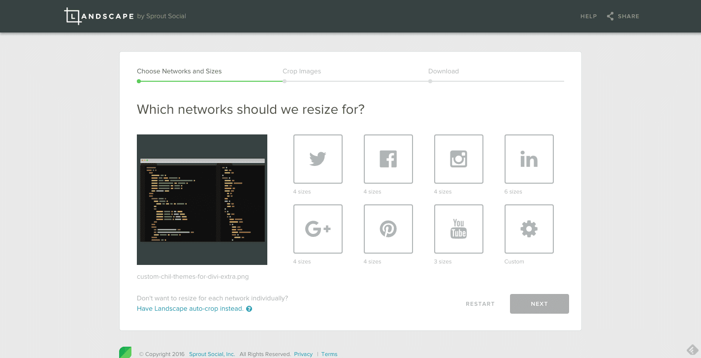Open the Custom sizes gear tile

point(529,229)
